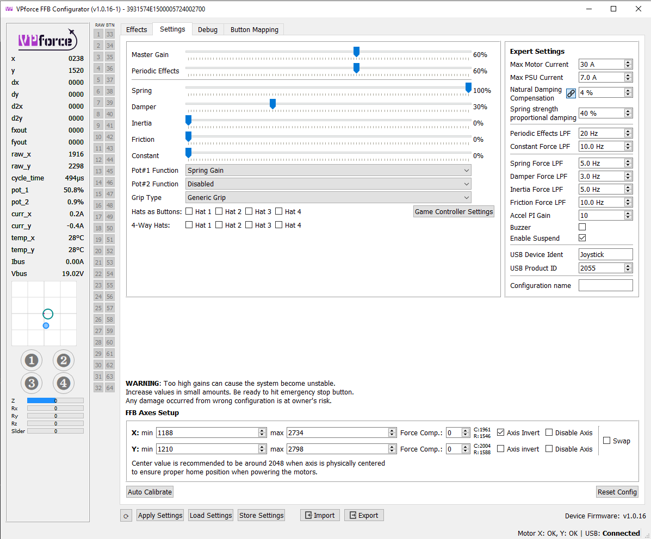Click round button indicator 2
The height and width of the screenshot is (539, 651).
[64, 360]
